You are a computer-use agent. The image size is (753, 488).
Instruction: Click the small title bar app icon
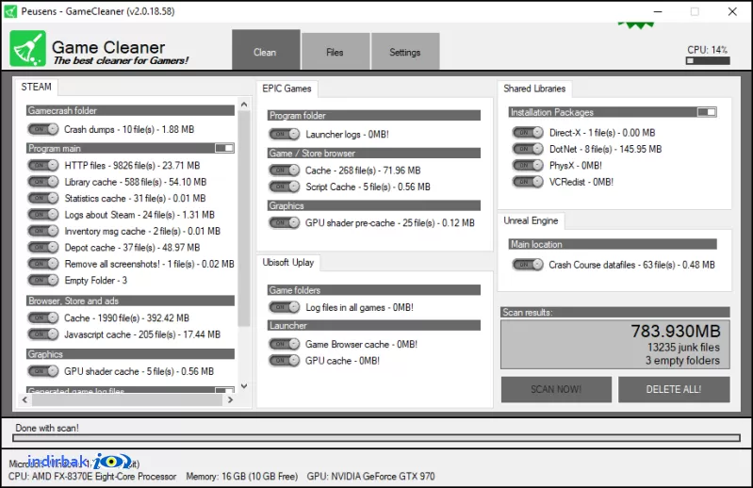[x=10, y=11]
